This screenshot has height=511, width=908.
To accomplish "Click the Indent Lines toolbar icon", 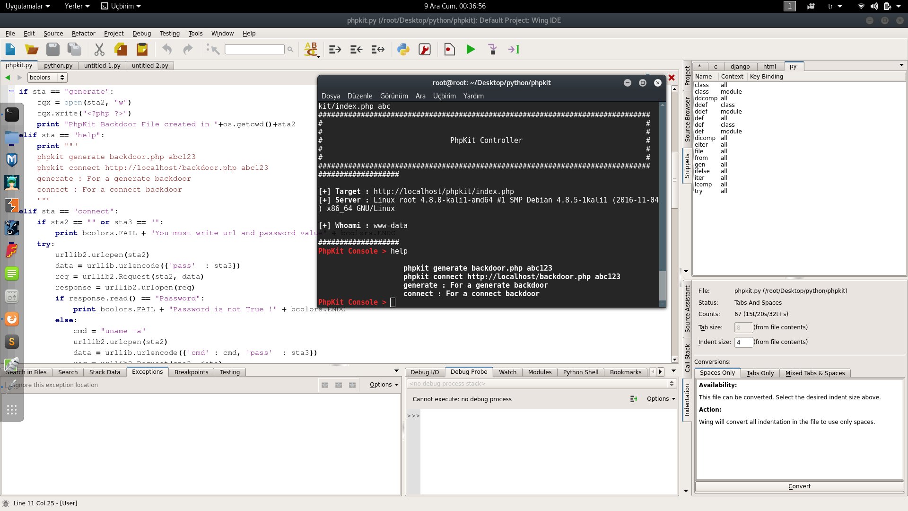I will tap(335, 49).
